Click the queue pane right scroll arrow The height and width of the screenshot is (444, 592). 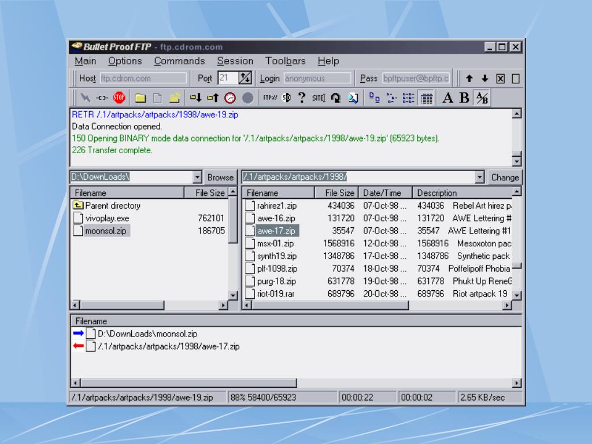click(517, 383)
